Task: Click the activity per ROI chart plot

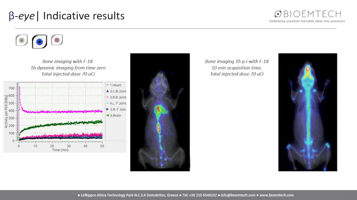Action: (60, 113)
